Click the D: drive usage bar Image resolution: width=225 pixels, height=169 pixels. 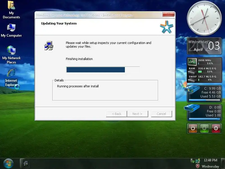[204, 119]
